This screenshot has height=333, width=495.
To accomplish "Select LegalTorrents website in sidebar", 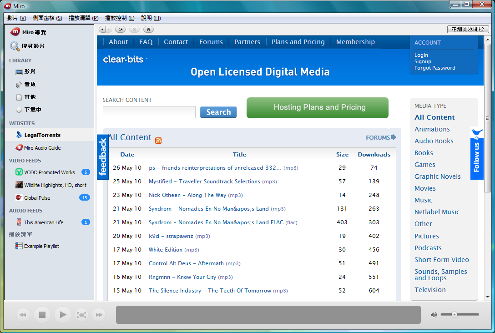I will point(50,135).
